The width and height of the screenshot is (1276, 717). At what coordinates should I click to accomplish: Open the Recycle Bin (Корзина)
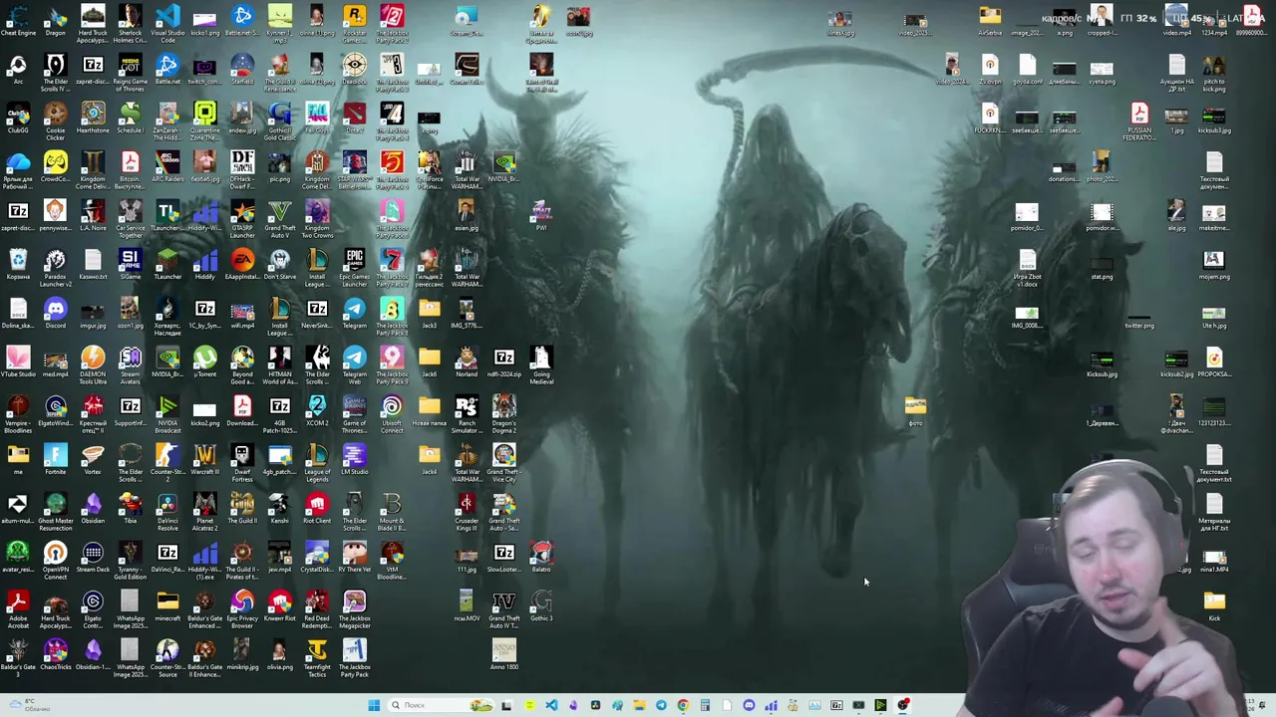point(18,265)
